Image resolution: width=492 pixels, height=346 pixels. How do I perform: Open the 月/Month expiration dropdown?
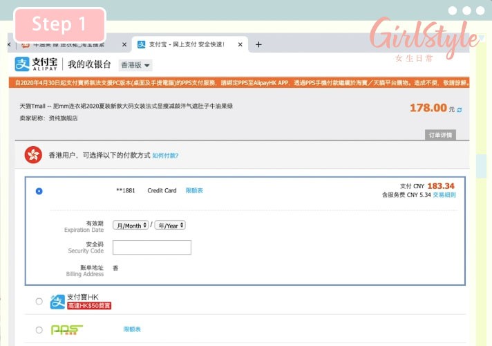point(131,226)
